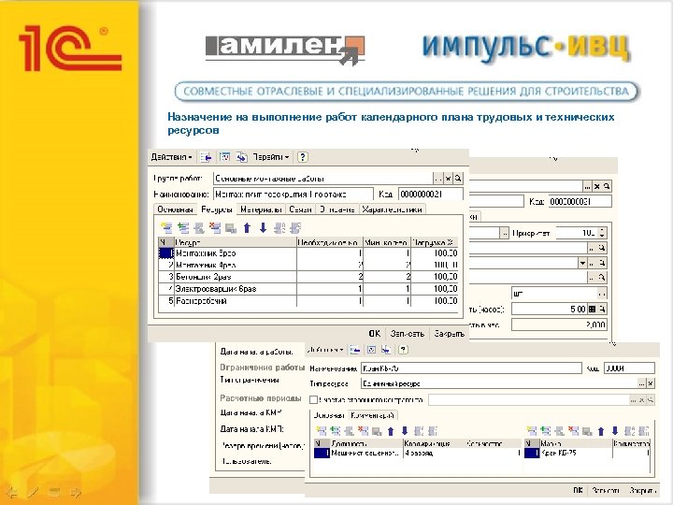Viewport: 673px width, 505px height.
Task: Open select button of the шт unit field
Action: [x=602, y=295]
